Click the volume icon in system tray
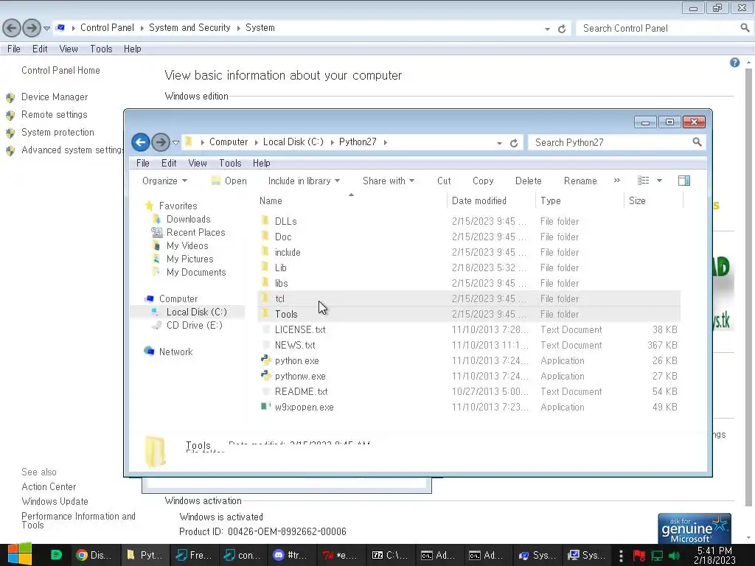The height and width of the screenshot is (566, 755). 674,556
